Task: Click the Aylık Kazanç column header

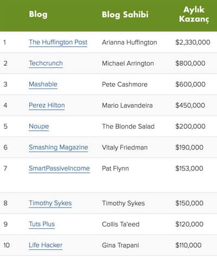Action: 194,14
